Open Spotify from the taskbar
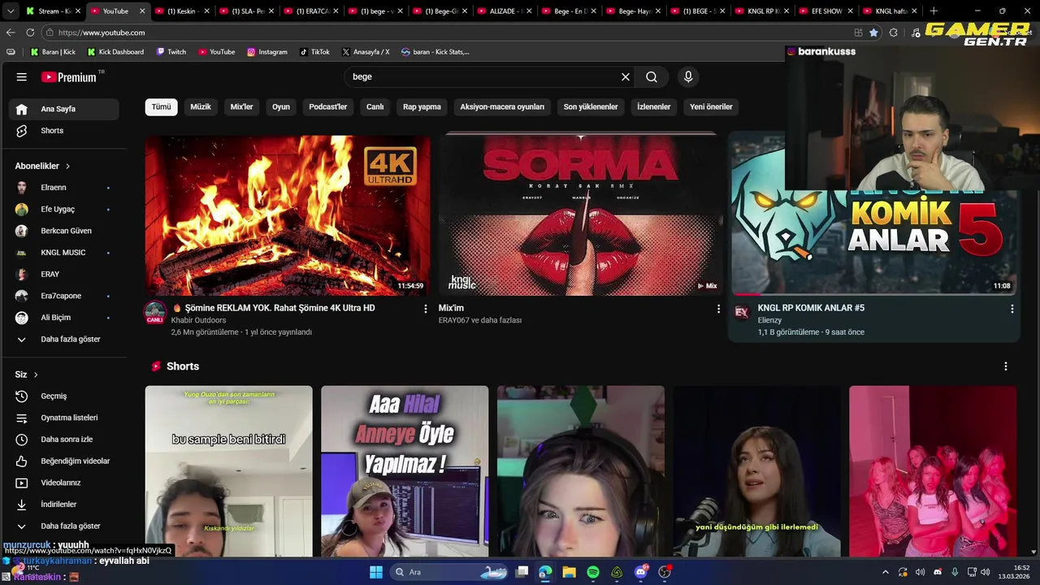 point(593,572)
